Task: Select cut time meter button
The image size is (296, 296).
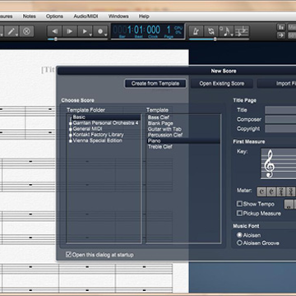Action: (271, 192)
